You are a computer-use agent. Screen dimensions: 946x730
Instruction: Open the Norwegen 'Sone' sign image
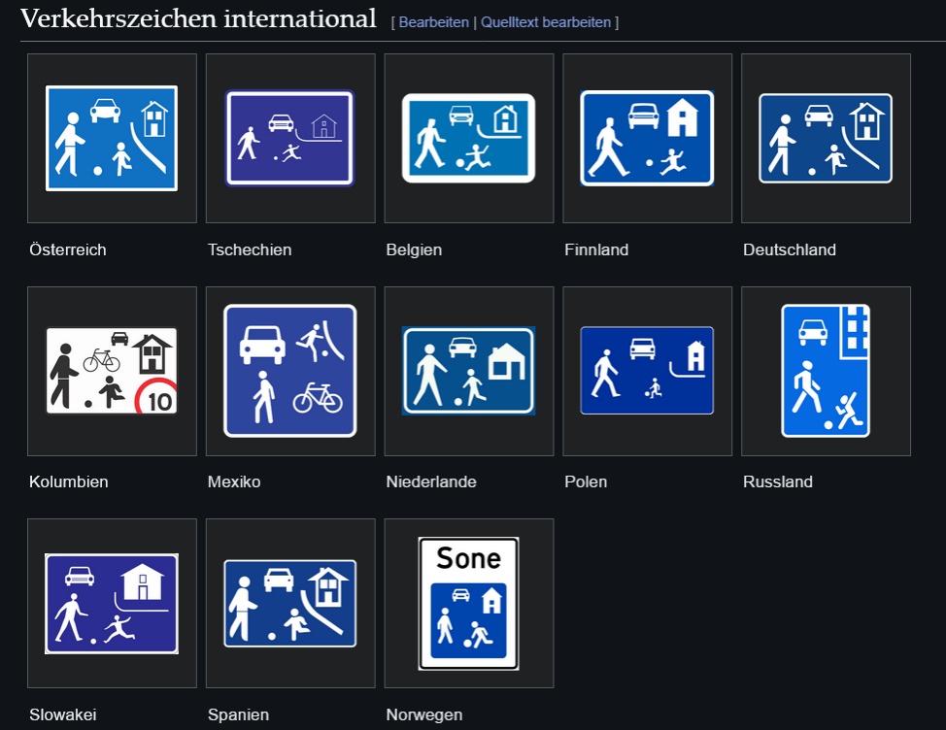[468, 603]
